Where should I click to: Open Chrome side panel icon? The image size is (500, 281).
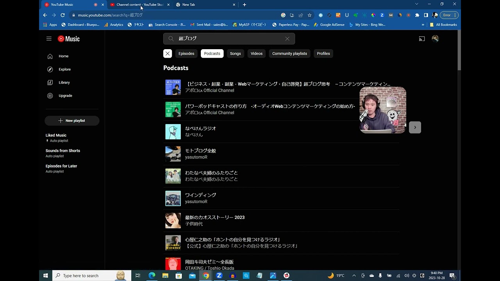point(426,15)
